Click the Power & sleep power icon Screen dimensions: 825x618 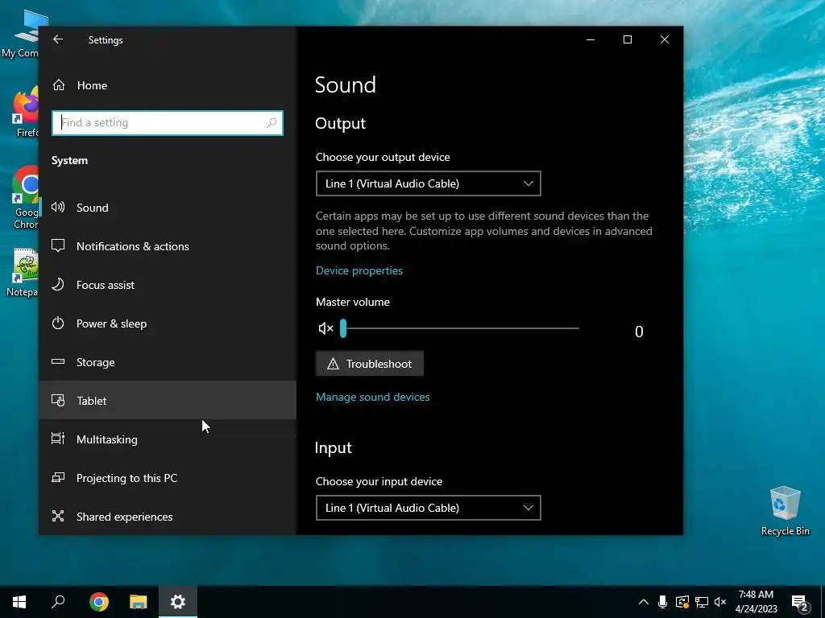(58, 323)
